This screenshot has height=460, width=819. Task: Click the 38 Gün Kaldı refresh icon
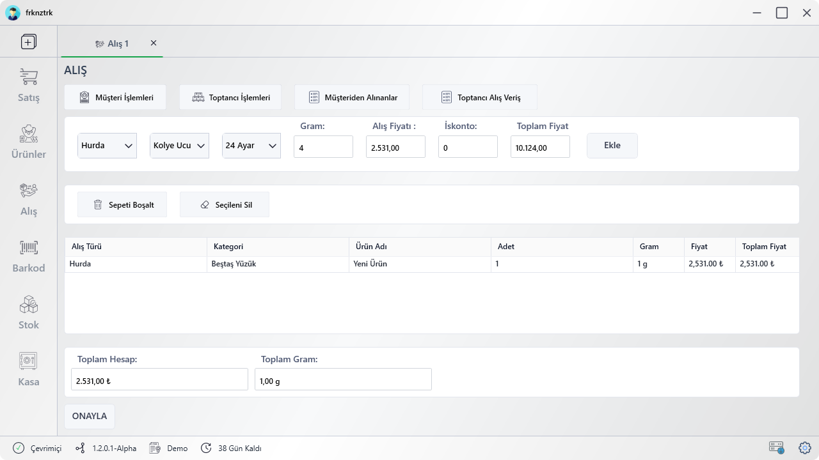click(x=206, y=448)
